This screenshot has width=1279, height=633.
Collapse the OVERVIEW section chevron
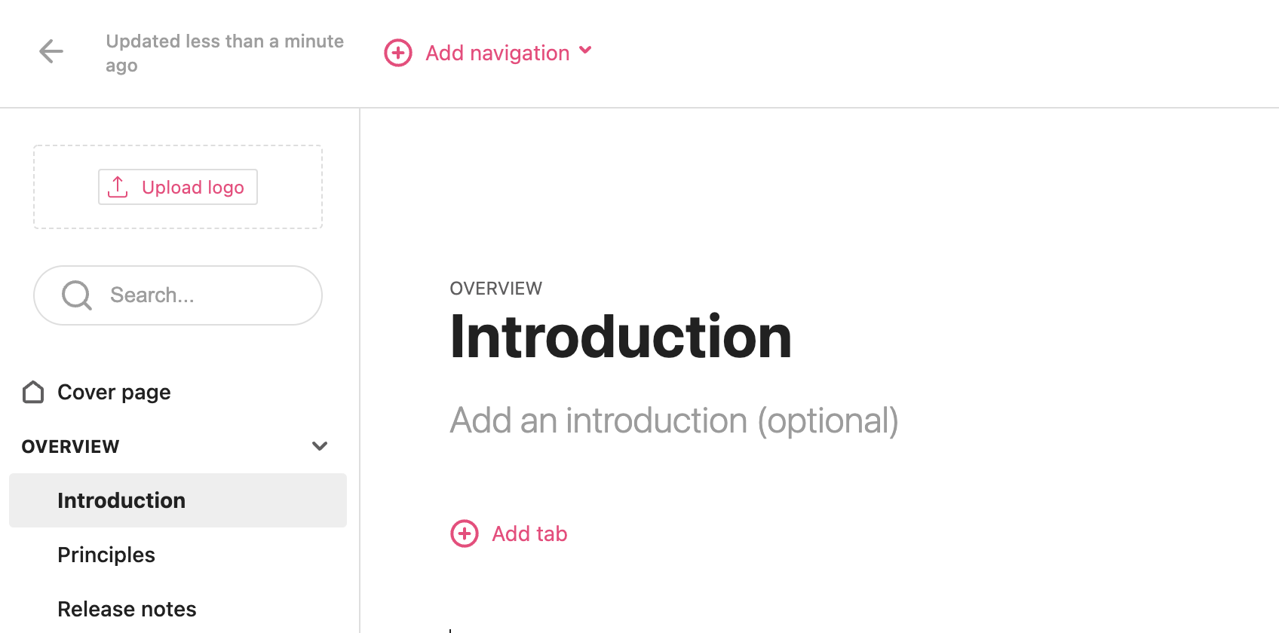click(x=320, y=445)
